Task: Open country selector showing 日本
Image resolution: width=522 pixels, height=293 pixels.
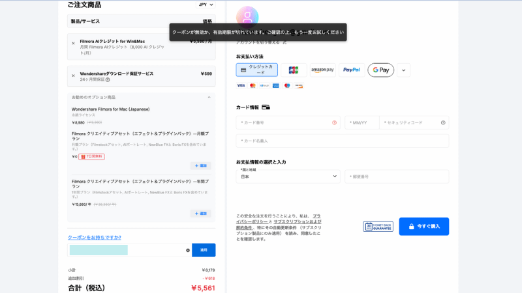Action: [x=288, y=176]
